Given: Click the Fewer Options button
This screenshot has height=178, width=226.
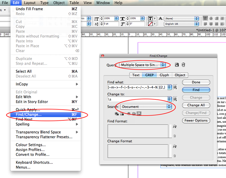Looking at the screenshot, I should (196, 120).
